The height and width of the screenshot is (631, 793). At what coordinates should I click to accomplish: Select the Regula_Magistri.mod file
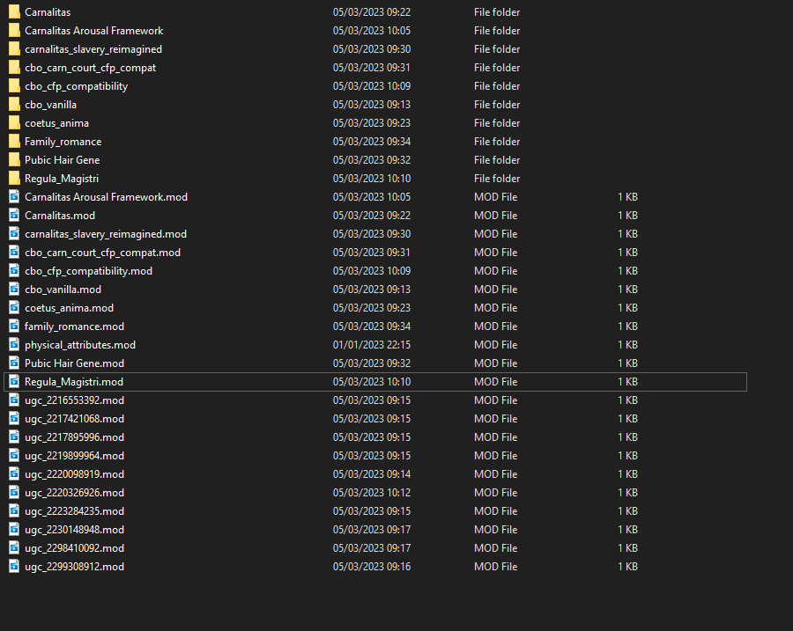74,381
